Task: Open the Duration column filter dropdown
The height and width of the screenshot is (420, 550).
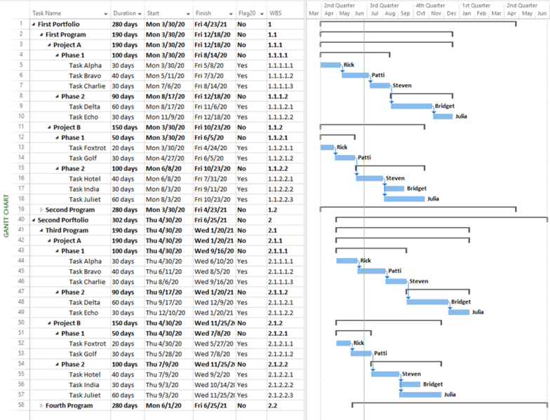Action: point(140,14)
